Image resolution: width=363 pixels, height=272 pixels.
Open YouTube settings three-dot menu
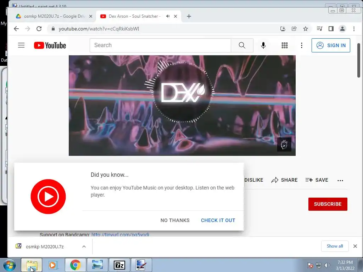(x=301, y=45)
